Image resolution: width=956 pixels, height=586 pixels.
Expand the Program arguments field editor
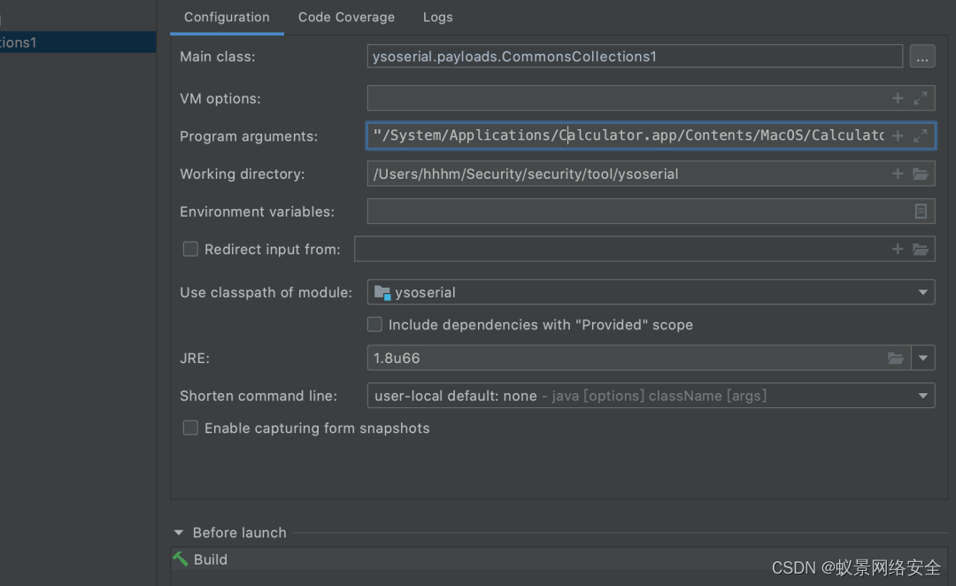tap(921, 135)
